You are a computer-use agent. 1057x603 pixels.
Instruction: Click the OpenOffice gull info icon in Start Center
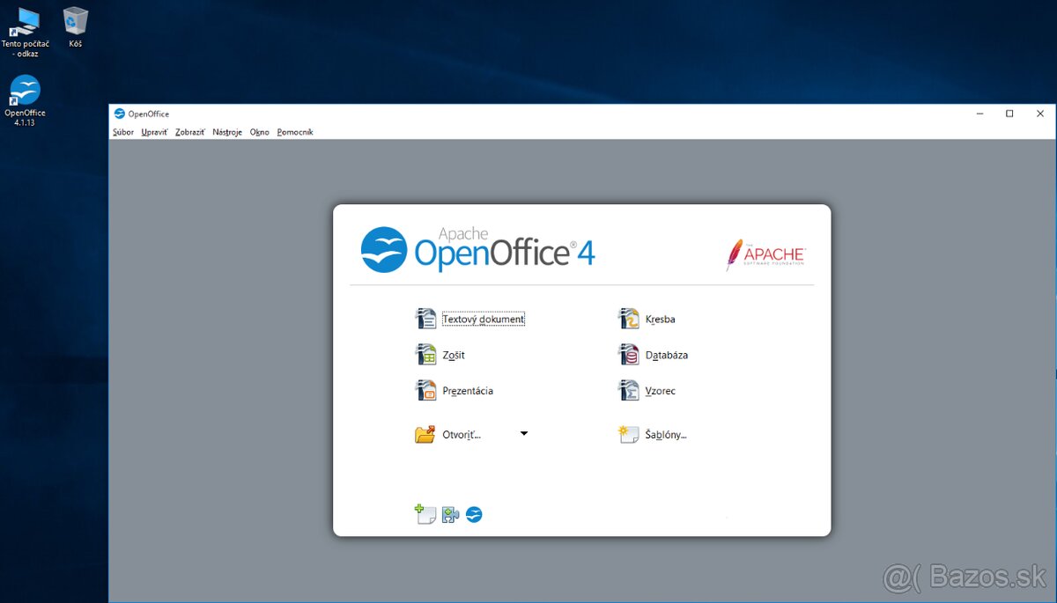[x=474, y=515]
